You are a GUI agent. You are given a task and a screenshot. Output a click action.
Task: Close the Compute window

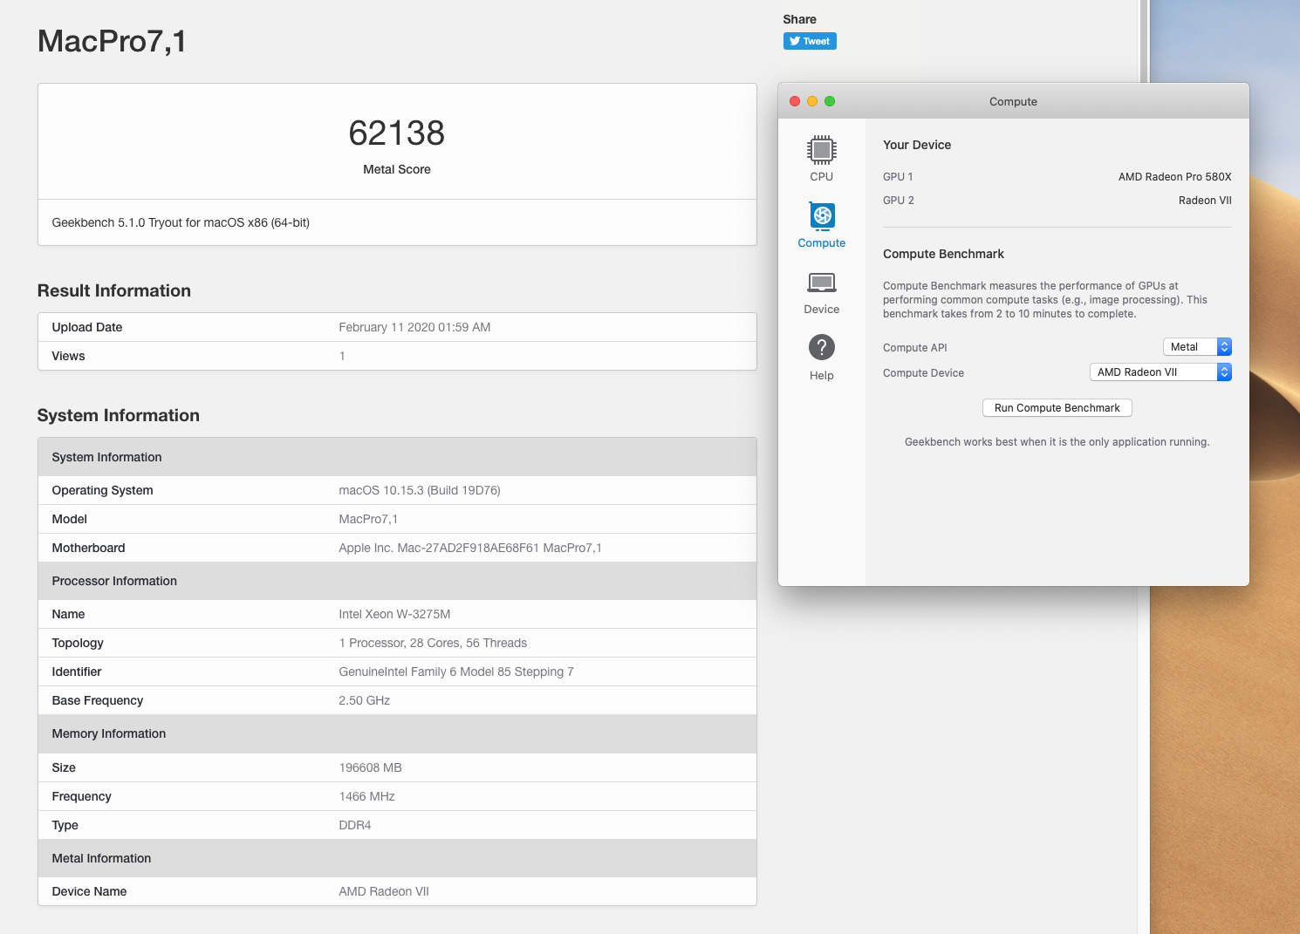coord(795,101)
